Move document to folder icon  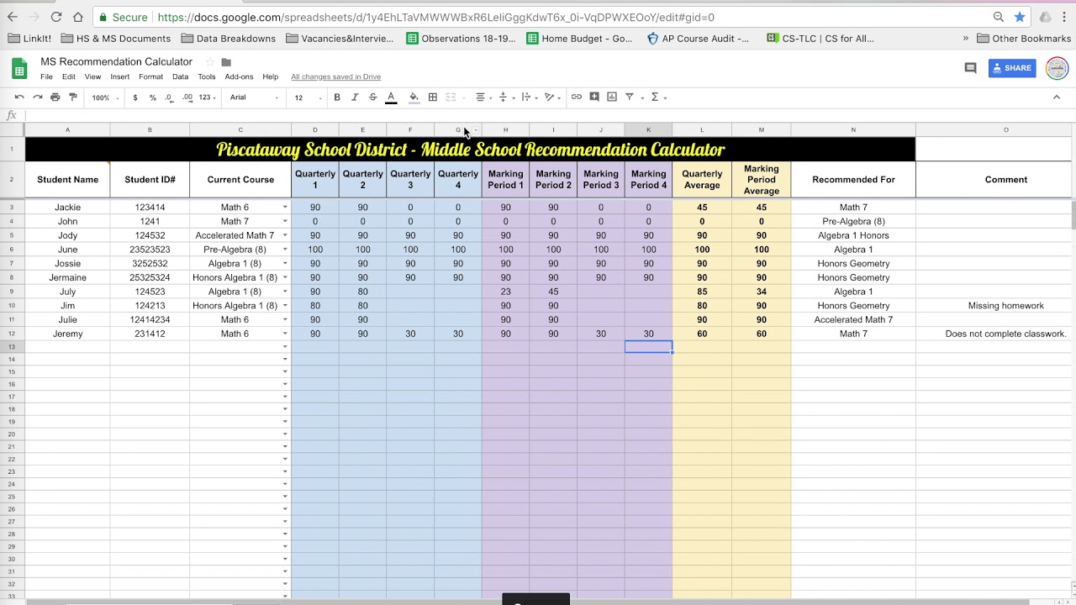click(226, 62)
